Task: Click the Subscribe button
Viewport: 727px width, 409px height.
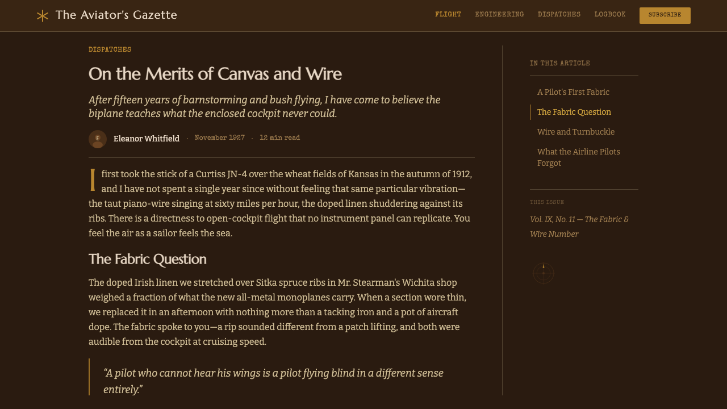Action: [665, 15]
